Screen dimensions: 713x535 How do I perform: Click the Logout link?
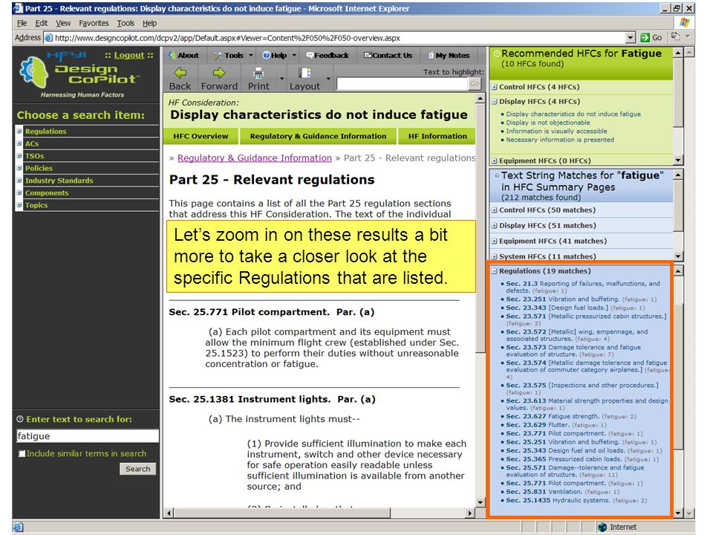128,55
